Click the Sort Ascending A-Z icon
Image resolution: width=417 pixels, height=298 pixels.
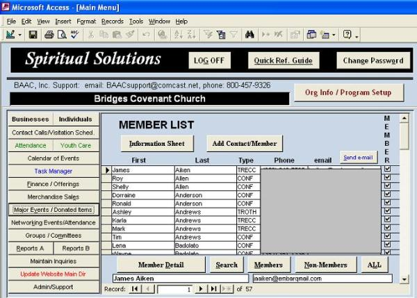tap(179, 35)
